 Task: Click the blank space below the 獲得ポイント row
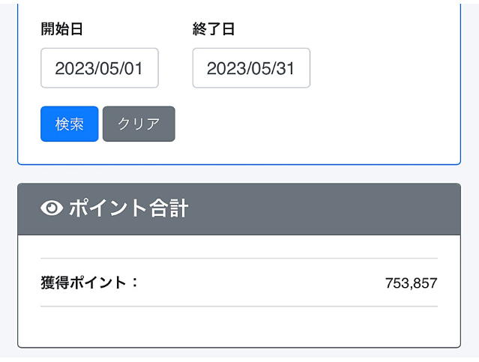239,326
